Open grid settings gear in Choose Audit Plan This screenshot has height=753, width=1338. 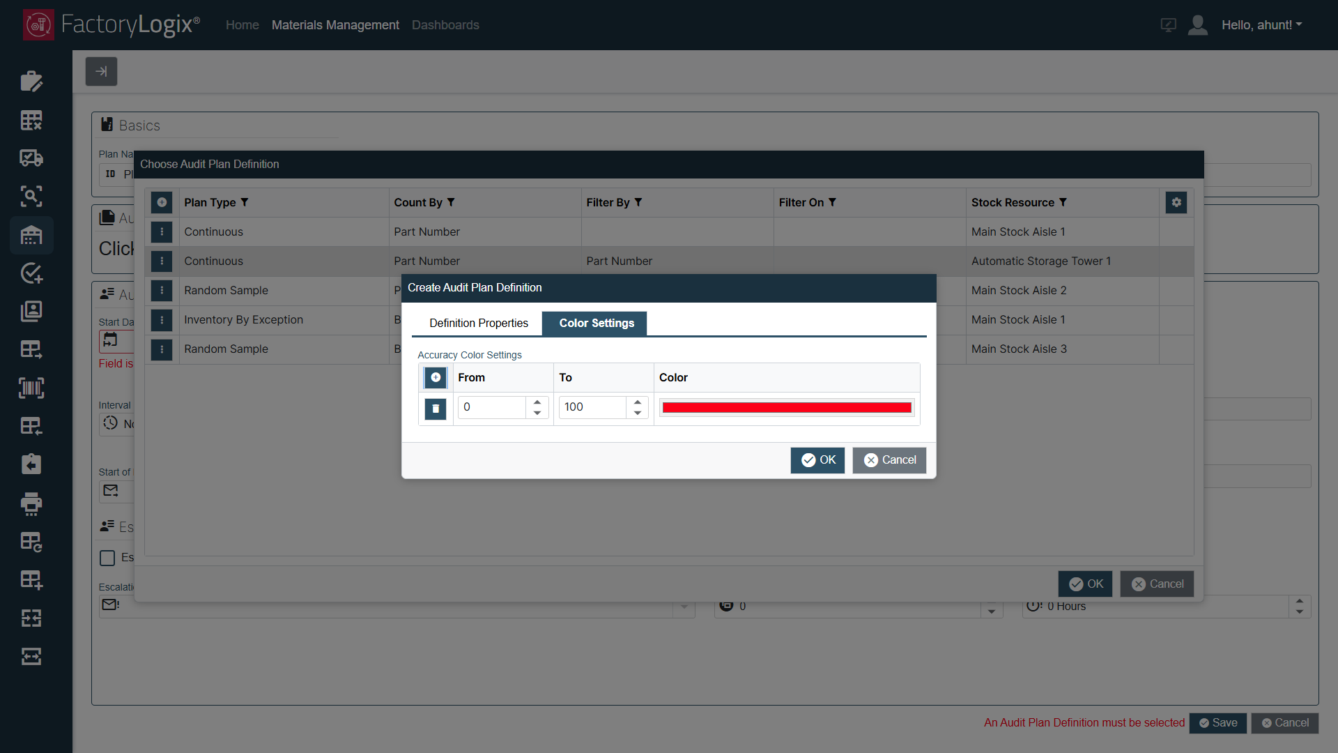(x=1176, y=202)
